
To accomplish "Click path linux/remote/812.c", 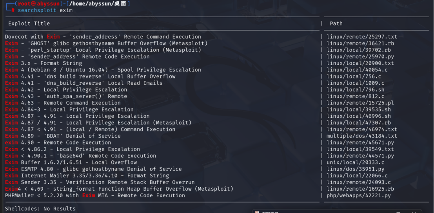I will 355,96.
